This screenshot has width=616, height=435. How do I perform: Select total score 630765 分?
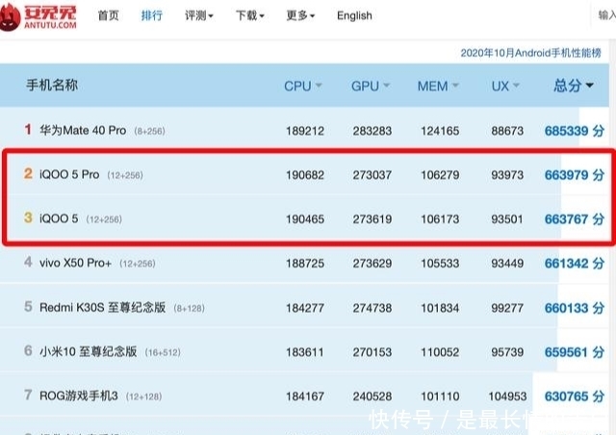tap(575, 397)
